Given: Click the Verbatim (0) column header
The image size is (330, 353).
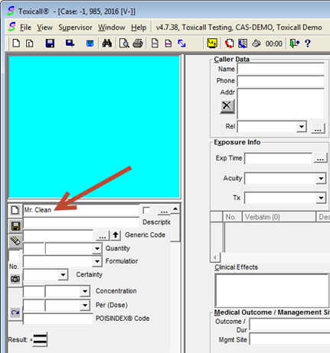Looking at the screenshot, I should pyautogui.click(x=279, y=217).
